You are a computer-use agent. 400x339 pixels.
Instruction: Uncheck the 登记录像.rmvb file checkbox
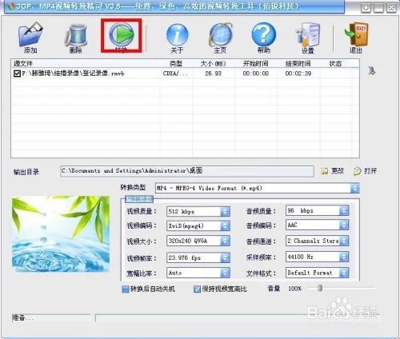[17, 74]
